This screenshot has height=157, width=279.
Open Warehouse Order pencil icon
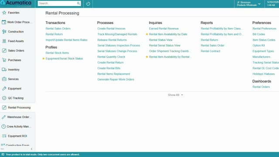point(3,117)
